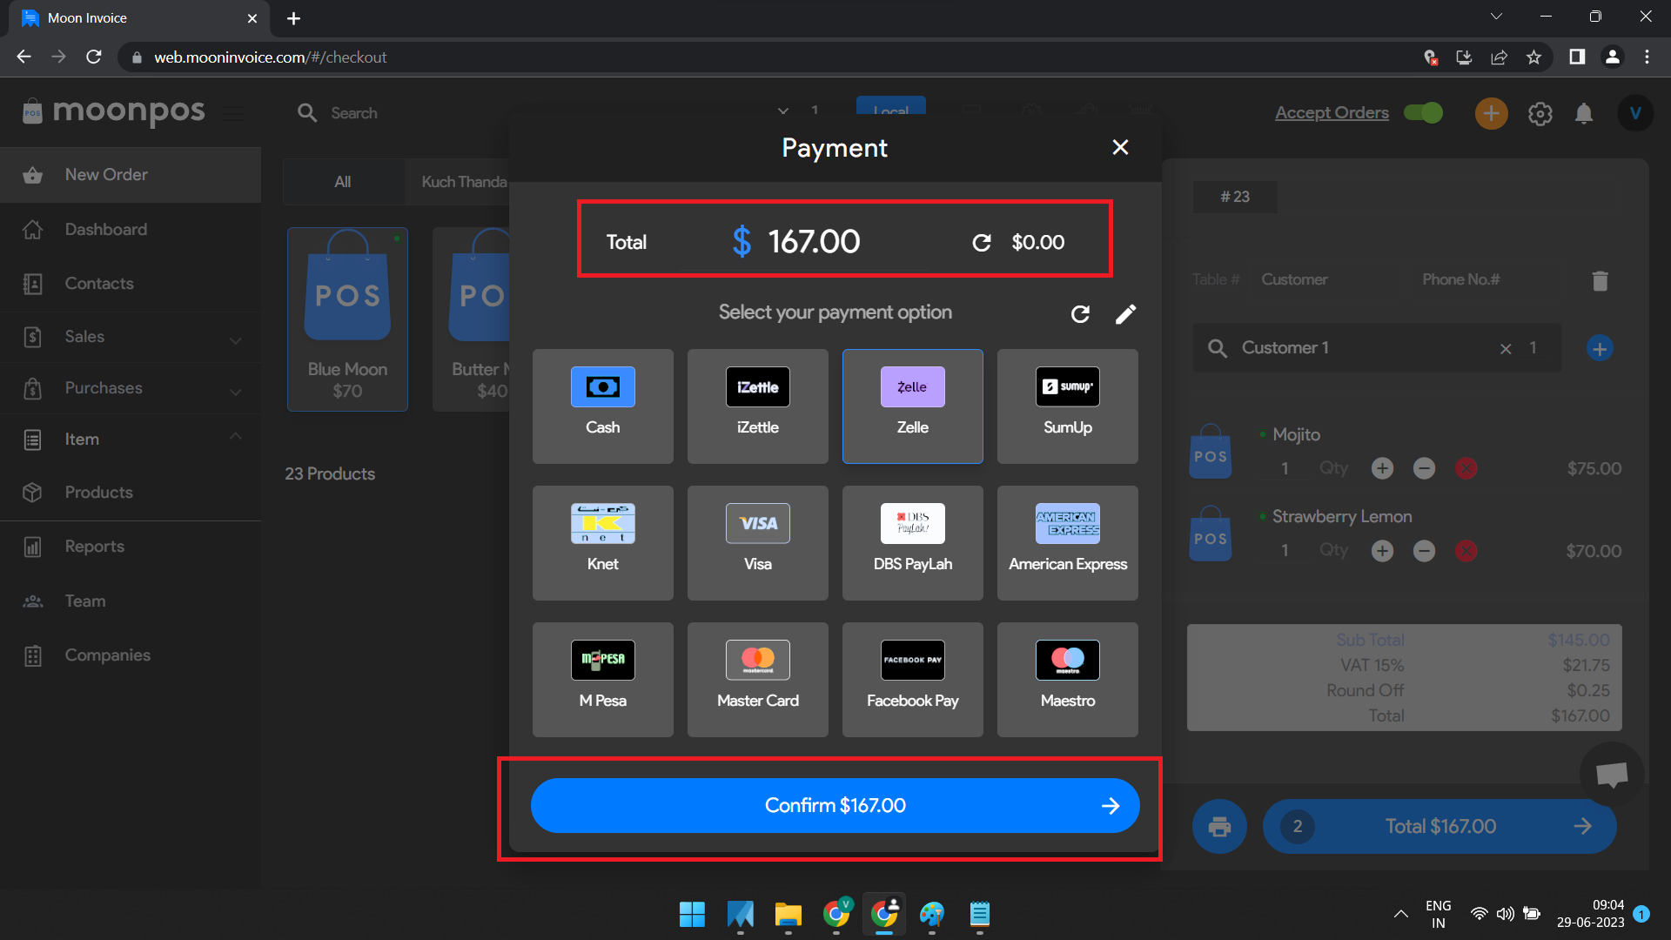Image resolution: width=1671 pixels, height=940 pixels.
Task: Expand the Purchases menu
Action: [x=131, y=388]
